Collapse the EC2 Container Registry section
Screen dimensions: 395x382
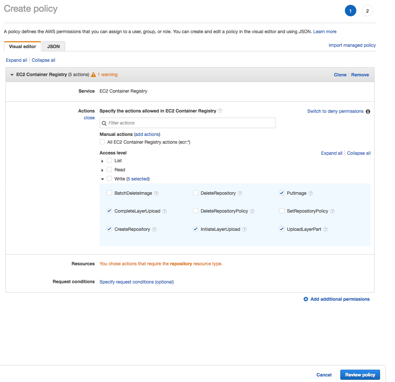(12, 75)
